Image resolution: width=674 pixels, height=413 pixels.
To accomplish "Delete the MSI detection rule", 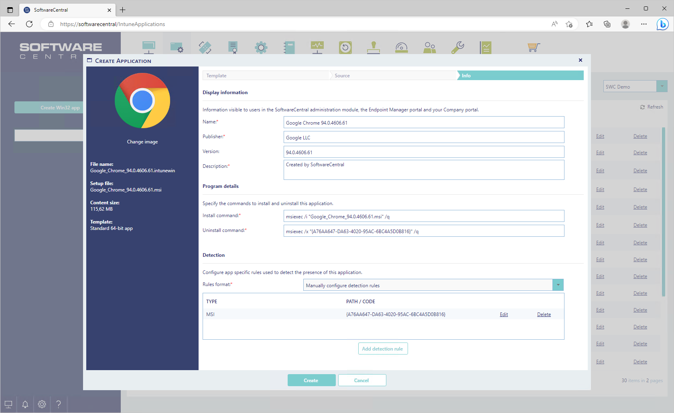I will click(544, 314).
